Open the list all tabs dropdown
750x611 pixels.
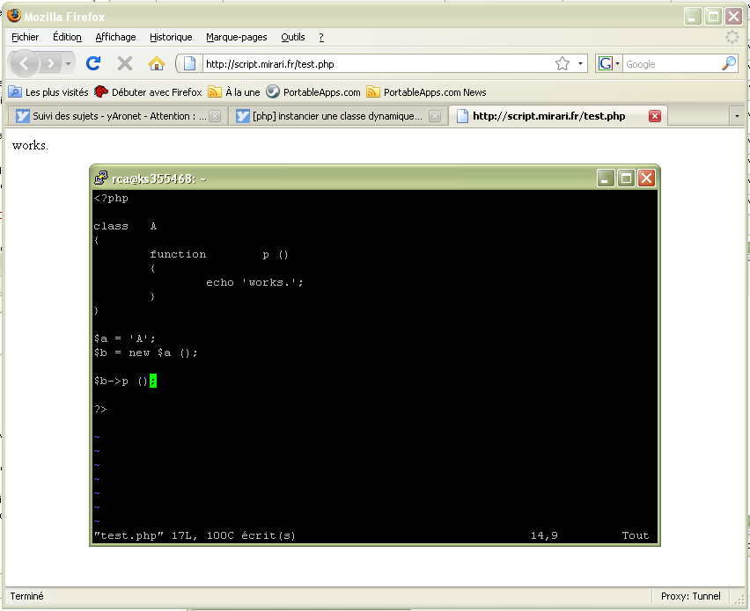[737, 116]
